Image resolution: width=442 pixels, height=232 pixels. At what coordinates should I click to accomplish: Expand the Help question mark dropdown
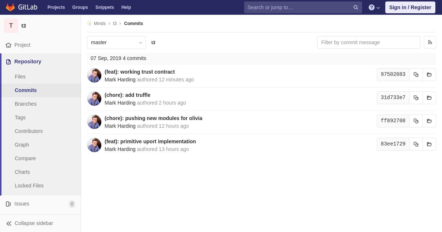374,7
